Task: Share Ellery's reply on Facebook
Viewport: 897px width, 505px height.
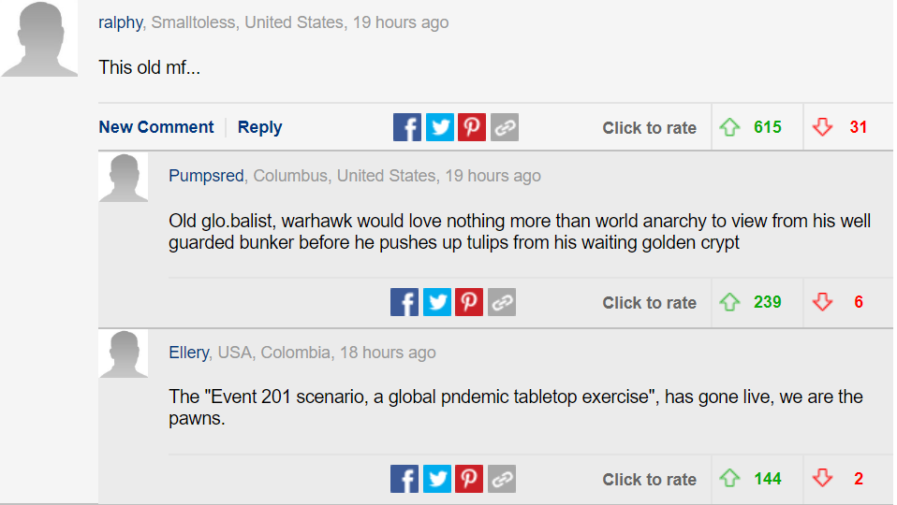Action: 404,479
